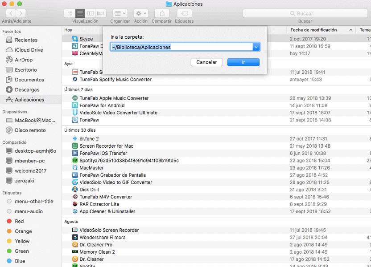
Task: Select VideoSolo Video to GIF Converter icon
Action: (x=75, y=182)
